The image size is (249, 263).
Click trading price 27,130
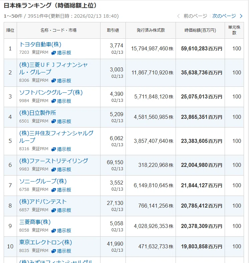click(115, 203)
